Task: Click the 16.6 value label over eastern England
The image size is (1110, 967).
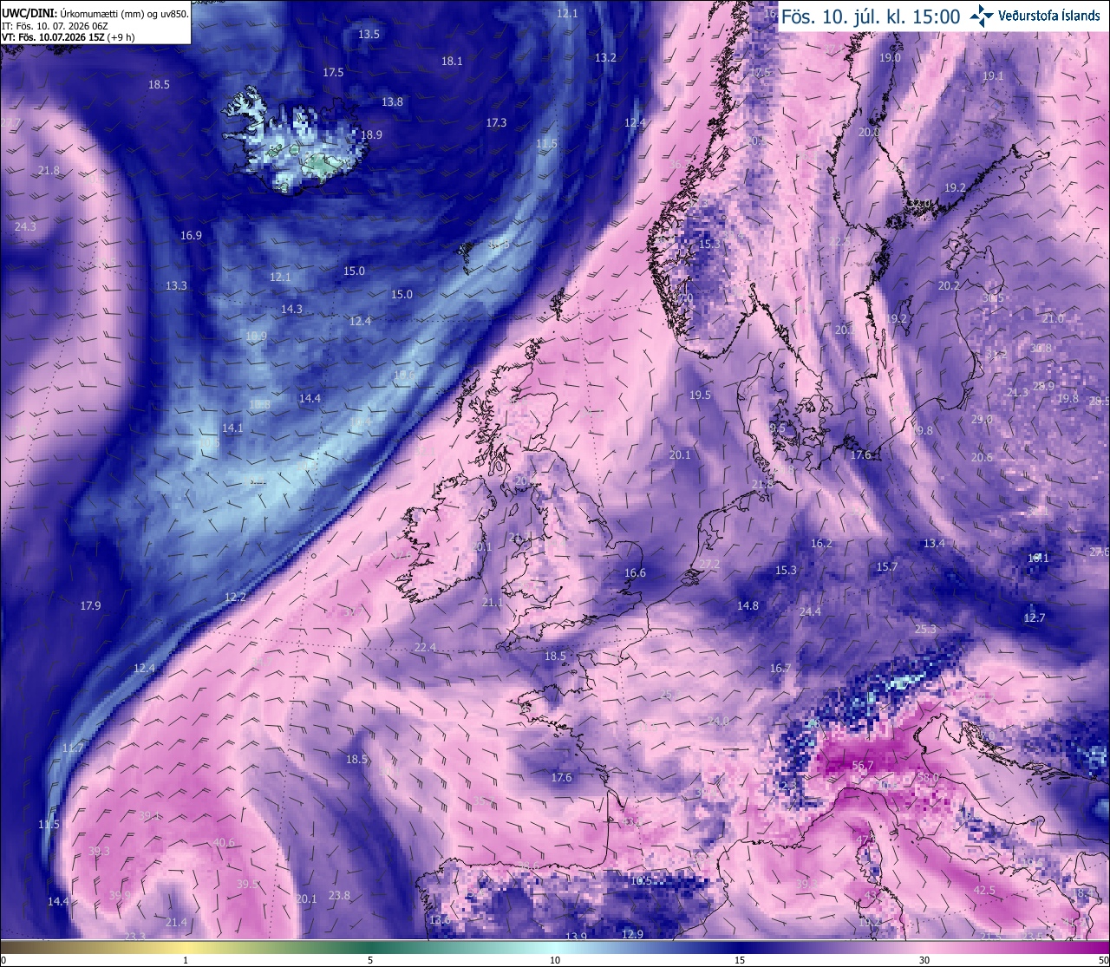Action: (x=635, y=572)
